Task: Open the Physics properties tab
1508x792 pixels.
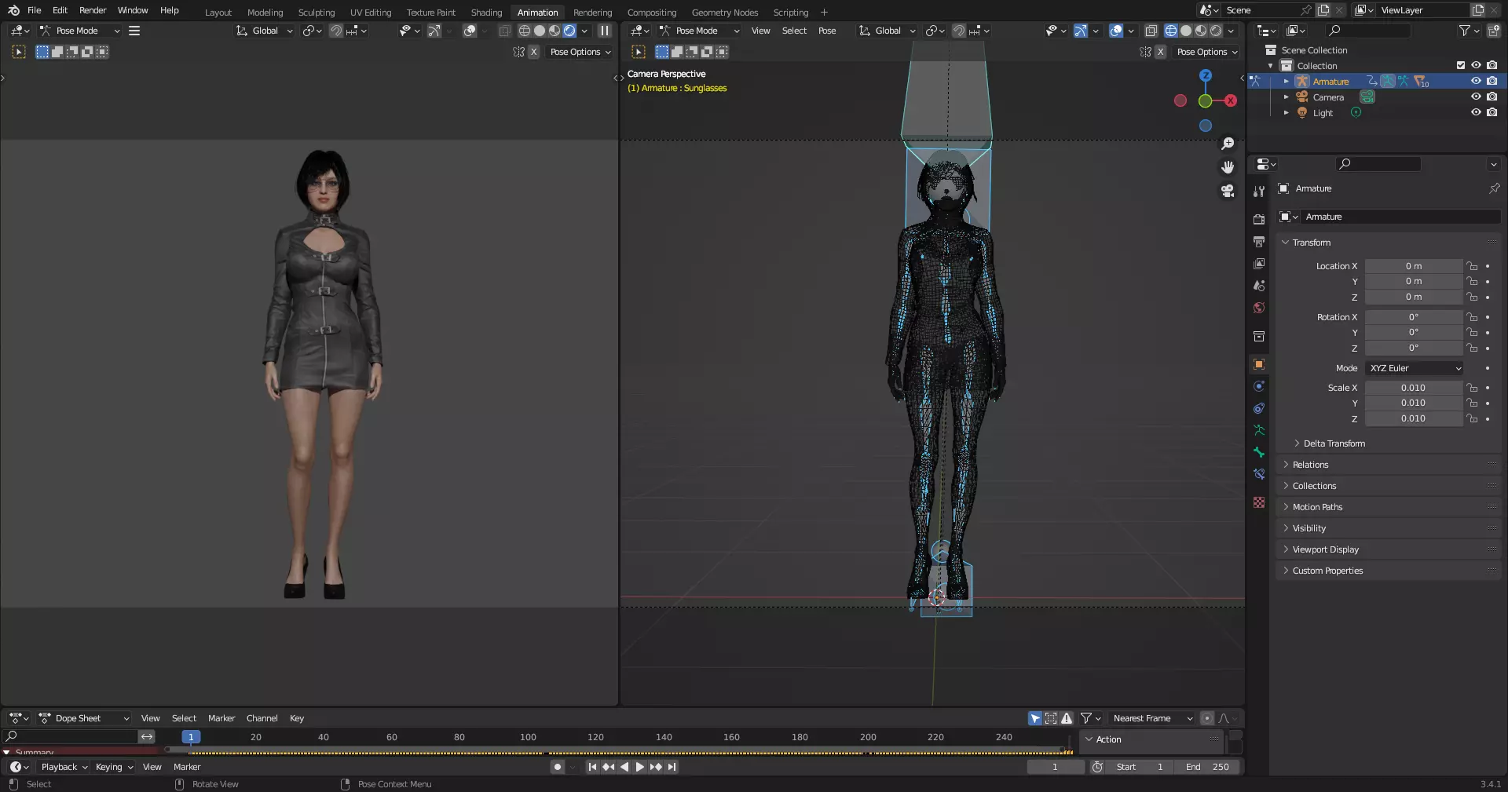Action: click(x=1259, y=386)
